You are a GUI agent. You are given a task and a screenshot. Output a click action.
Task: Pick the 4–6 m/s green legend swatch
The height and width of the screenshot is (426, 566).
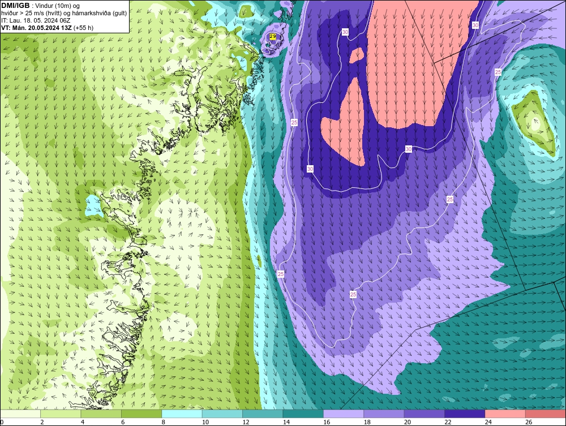(101, 414)
